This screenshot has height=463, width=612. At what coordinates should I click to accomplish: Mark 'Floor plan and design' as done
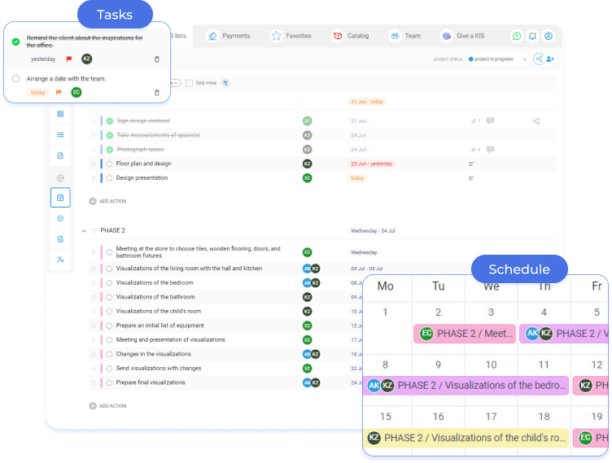pos(109,164)
